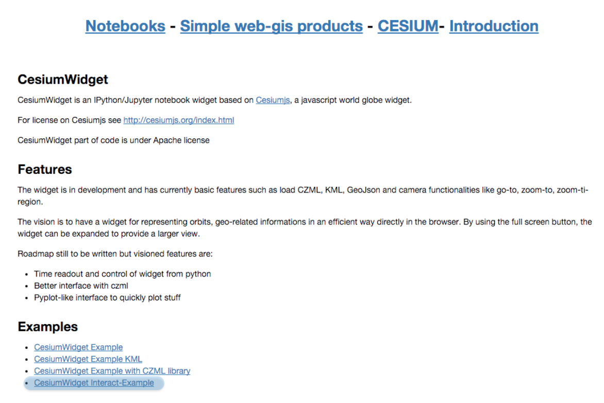Click the Features section heading

point(45,169)
